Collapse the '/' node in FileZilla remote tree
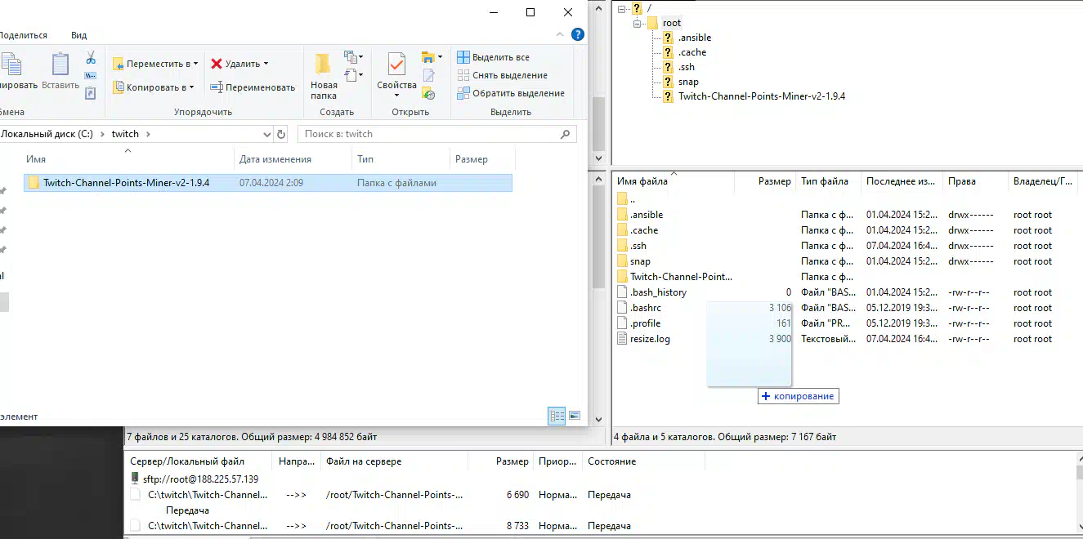This screenshot has height=539, width=1083. 622,8
